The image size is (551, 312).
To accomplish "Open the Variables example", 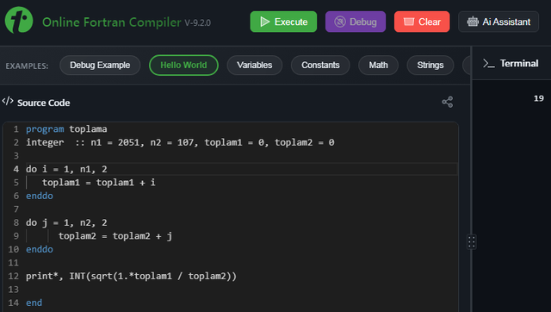I will [255, 66].
